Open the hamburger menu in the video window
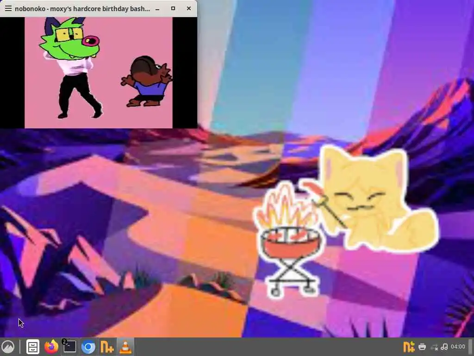This screenshot has height=356, width=474. pyautogui.click(x=8, y=8)
